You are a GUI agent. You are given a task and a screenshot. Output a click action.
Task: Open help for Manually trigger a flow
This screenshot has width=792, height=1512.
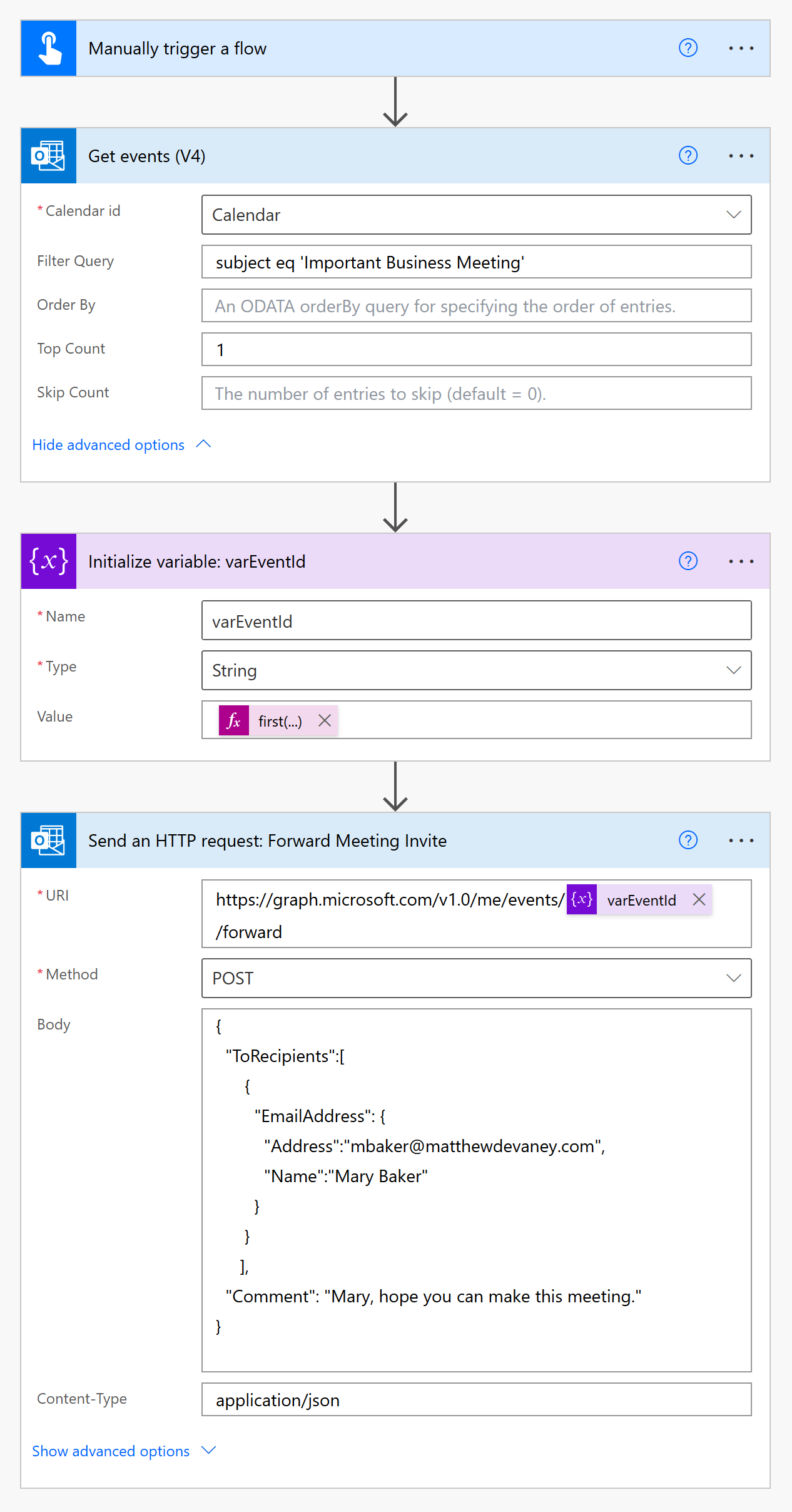click(688, 48)
